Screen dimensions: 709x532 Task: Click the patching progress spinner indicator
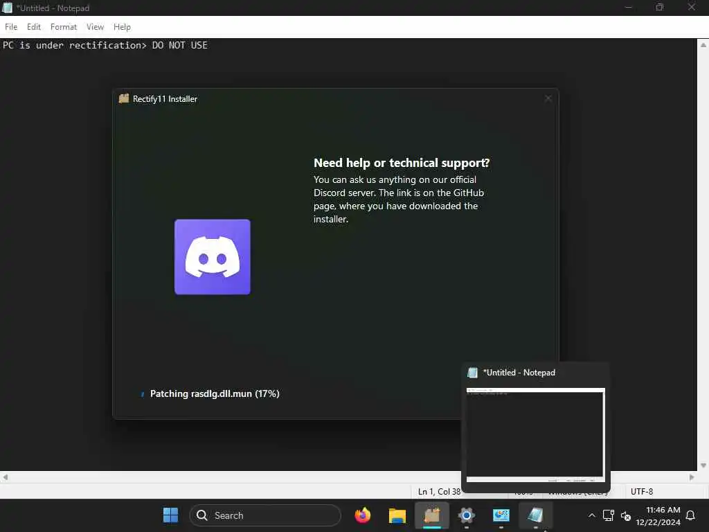[143, 394]
